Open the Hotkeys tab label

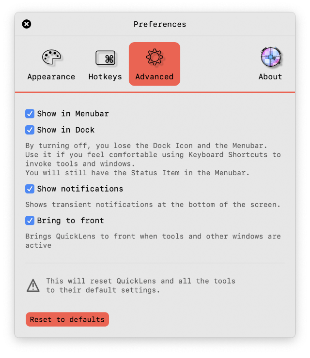(x=105, y=77)
